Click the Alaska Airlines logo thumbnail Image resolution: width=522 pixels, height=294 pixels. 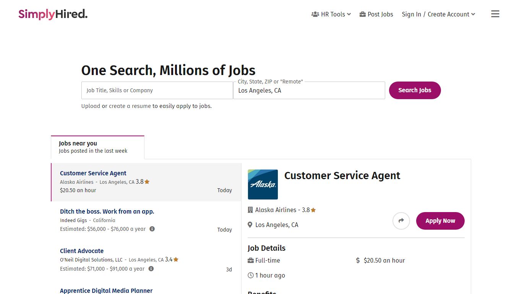263,185
